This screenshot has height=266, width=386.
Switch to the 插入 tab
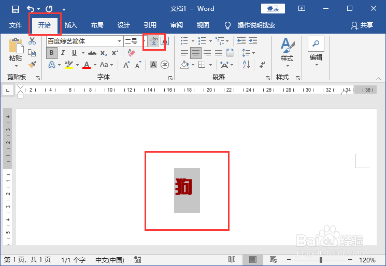(x=71, y=25)
